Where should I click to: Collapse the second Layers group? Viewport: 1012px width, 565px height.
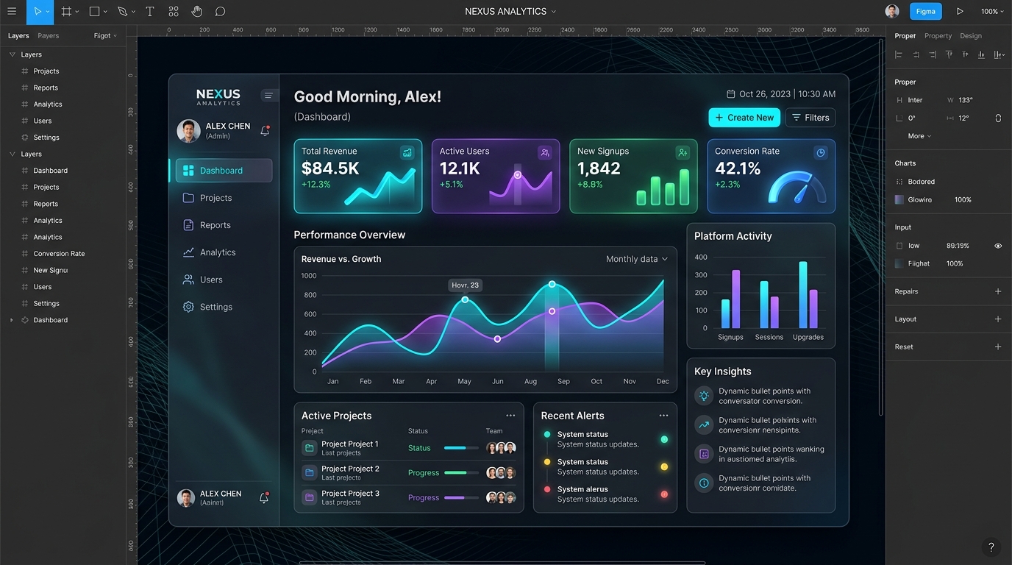click(12, 154)
